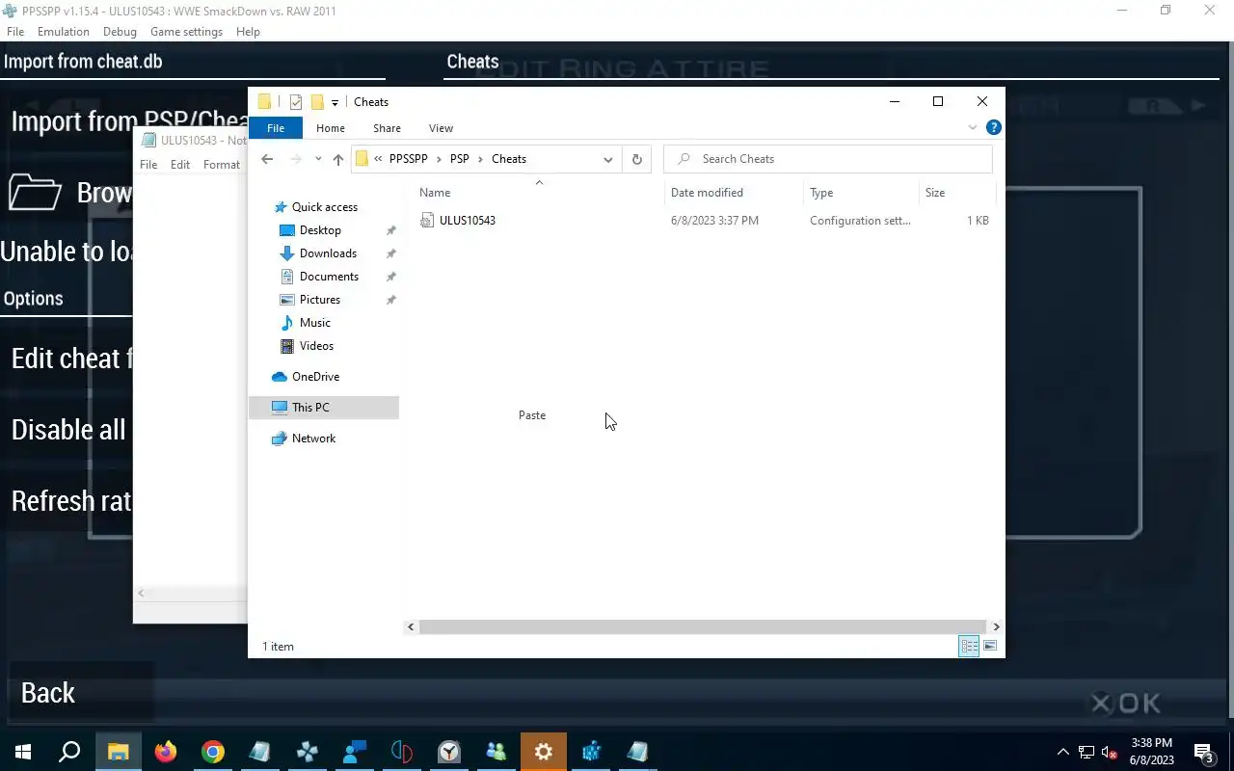Open View ribbon tab
Viewport: 1234px width, 771px height.
pos(441,128)
